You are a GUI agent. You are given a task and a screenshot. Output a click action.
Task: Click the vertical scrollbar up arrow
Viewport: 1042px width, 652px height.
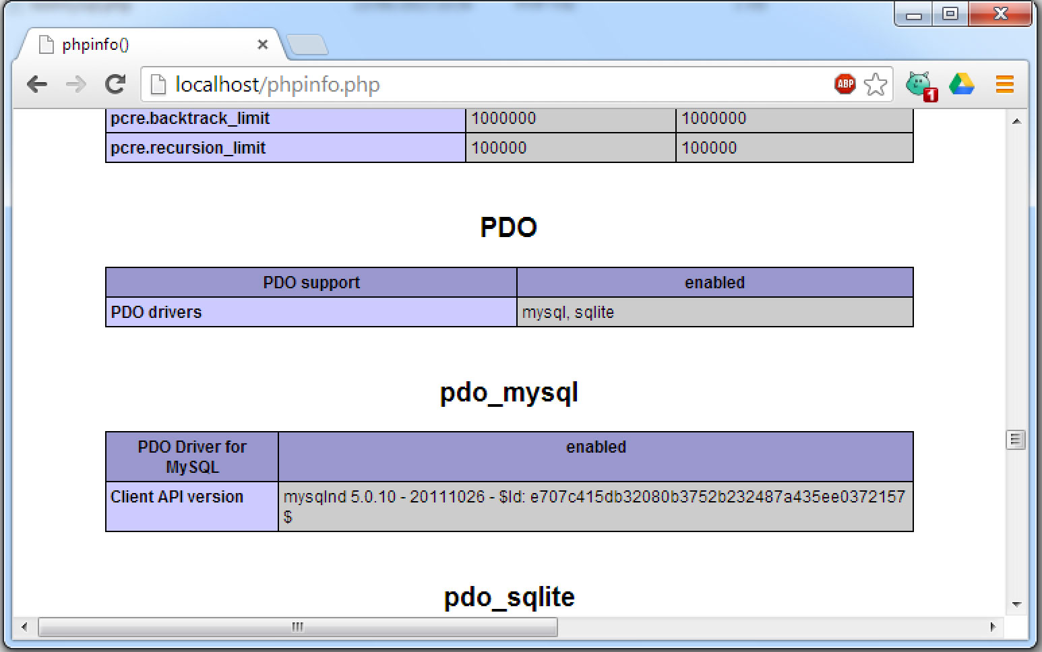tap(1016, 121)
